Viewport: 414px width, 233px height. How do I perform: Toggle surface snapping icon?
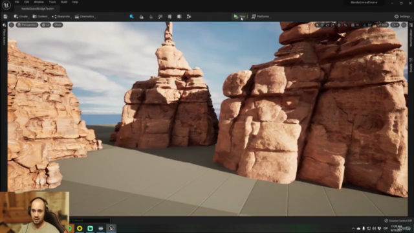tap(345, 25)
